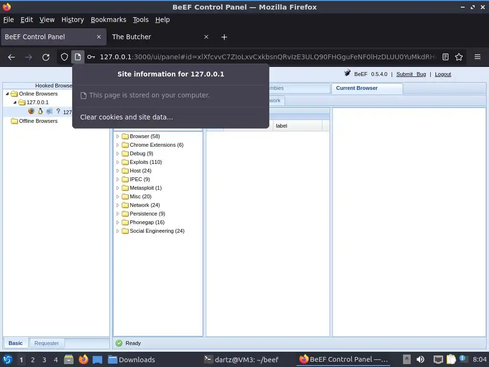Click the label column header
Screen dimensions: 489x367
coord(298,126)
